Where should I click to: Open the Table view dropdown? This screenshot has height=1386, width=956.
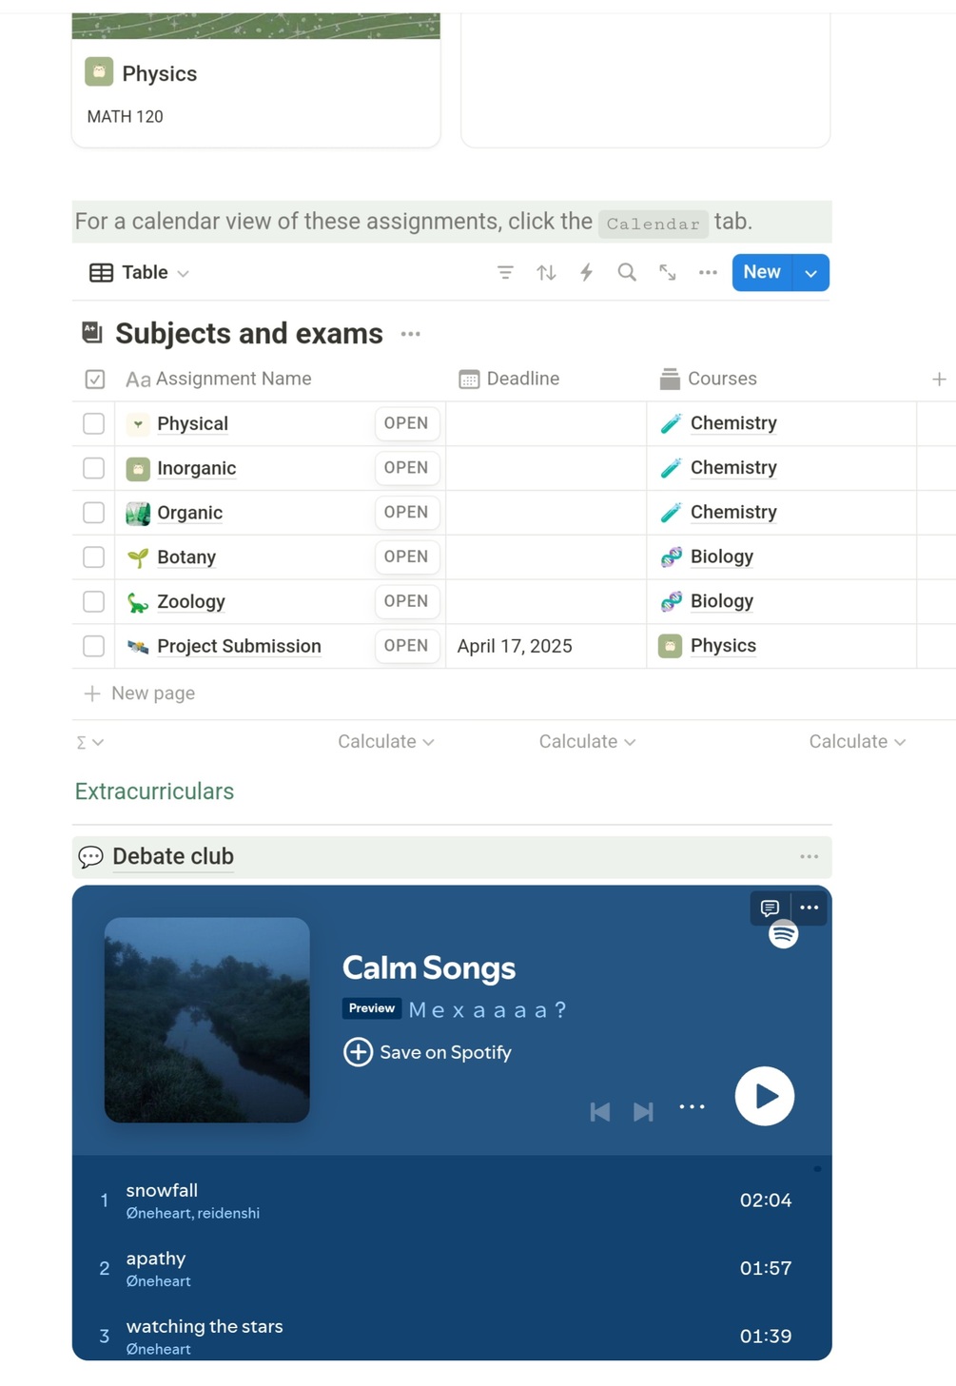(x=140, y=273)
